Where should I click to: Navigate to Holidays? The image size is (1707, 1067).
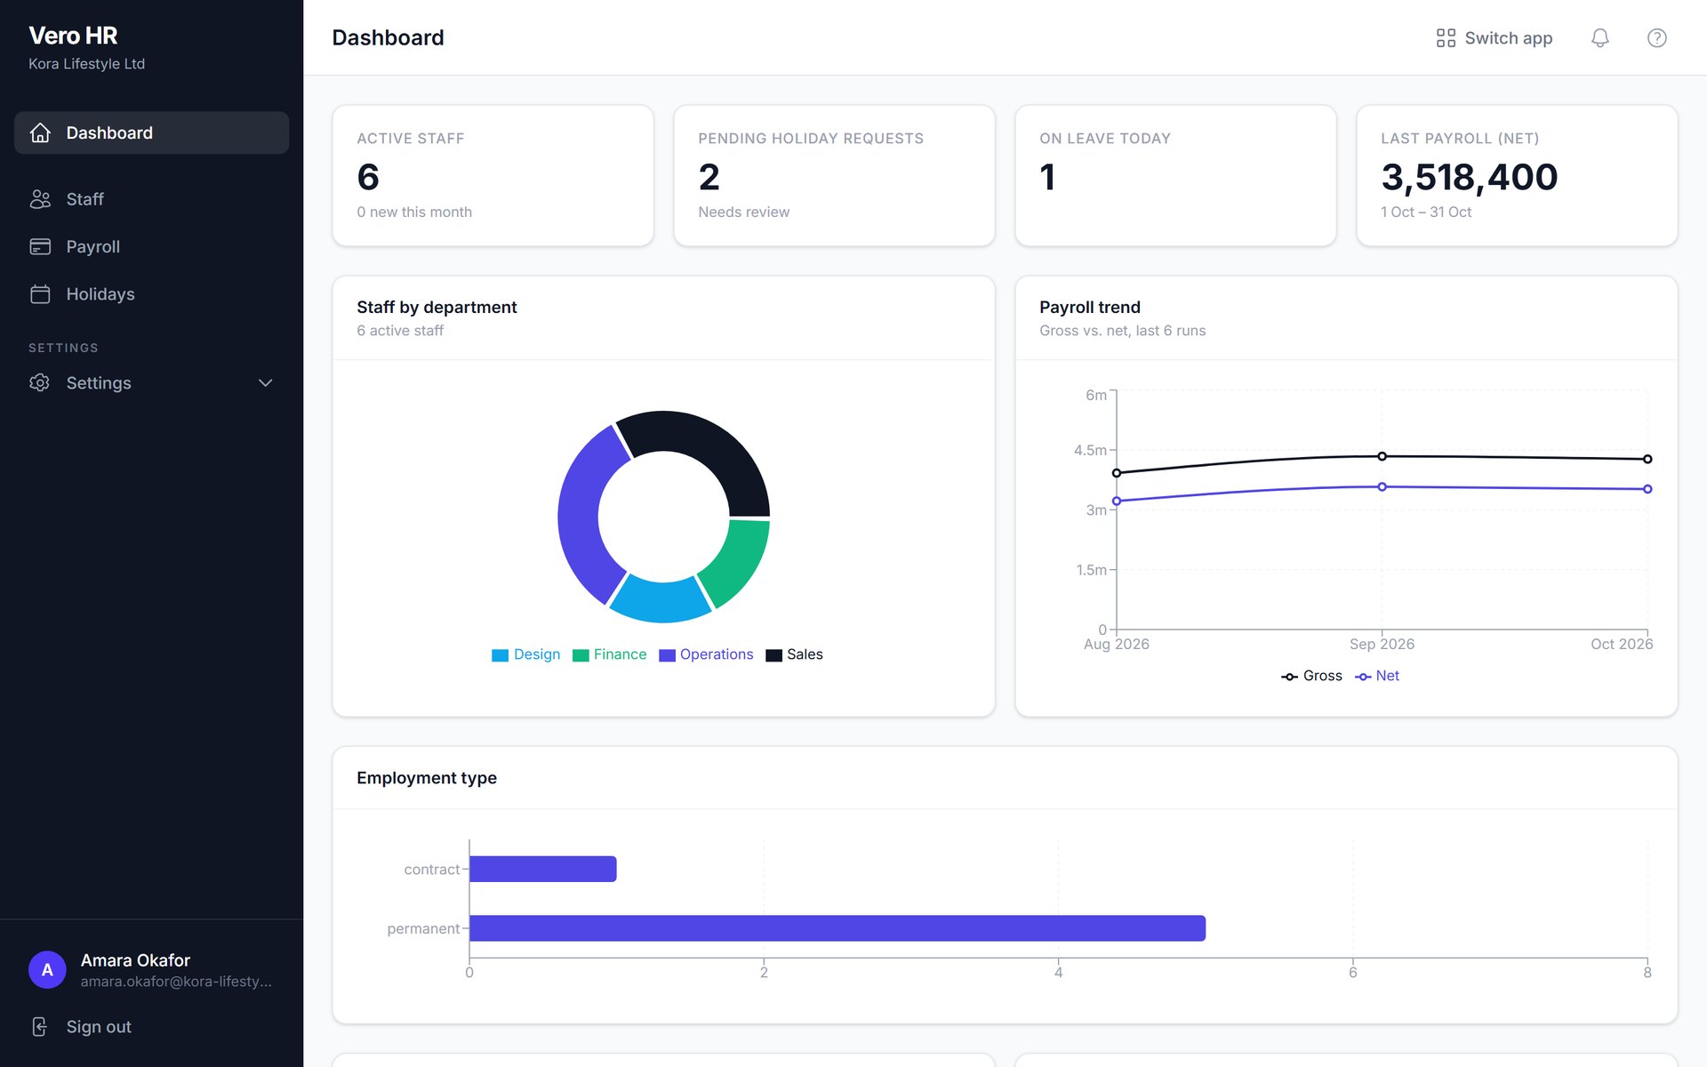pyautogui.click(x=151, y=294)
